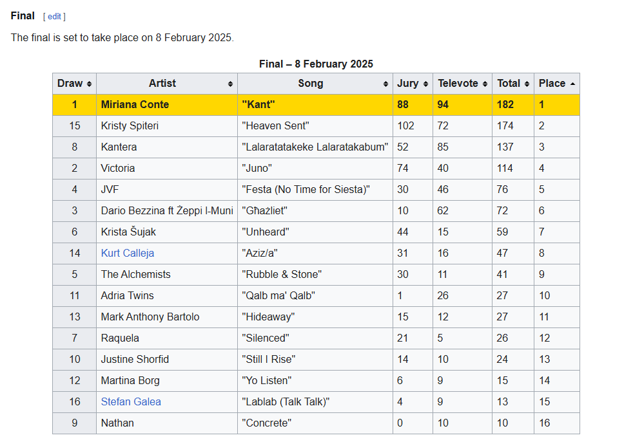Click the Televote column header label
624x442 pixels.
(458, 84)
